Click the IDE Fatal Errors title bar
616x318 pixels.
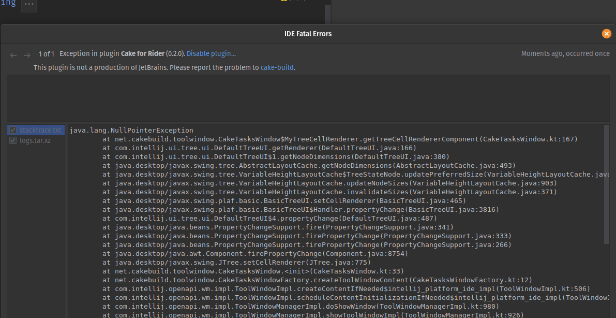pos(308,34)
